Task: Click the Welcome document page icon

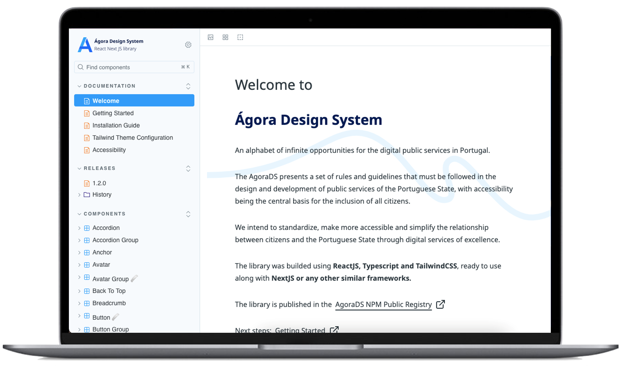Action: (x=87, y=101)
